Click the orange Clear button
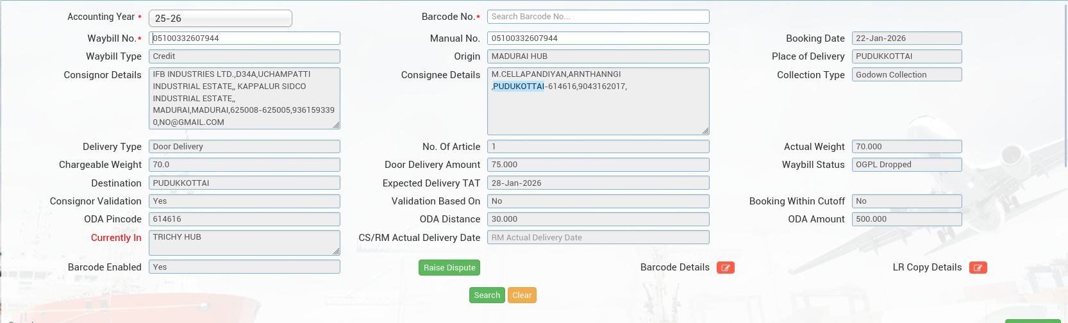This screenshot has height=323, width=1068. click(x=522, y=295)
